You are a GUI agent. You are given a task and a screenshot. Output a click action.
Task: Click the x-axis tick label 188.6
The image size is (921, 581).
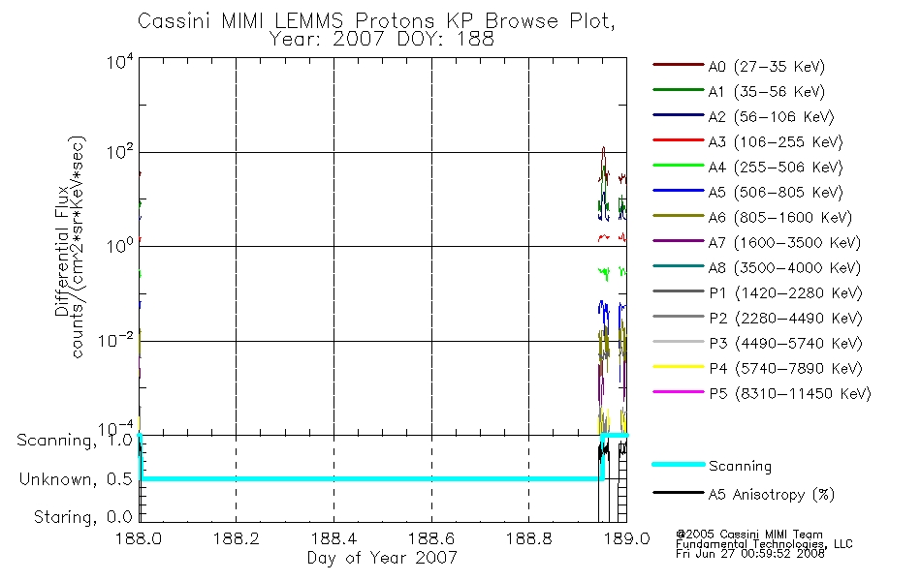(x=431, y=538)
